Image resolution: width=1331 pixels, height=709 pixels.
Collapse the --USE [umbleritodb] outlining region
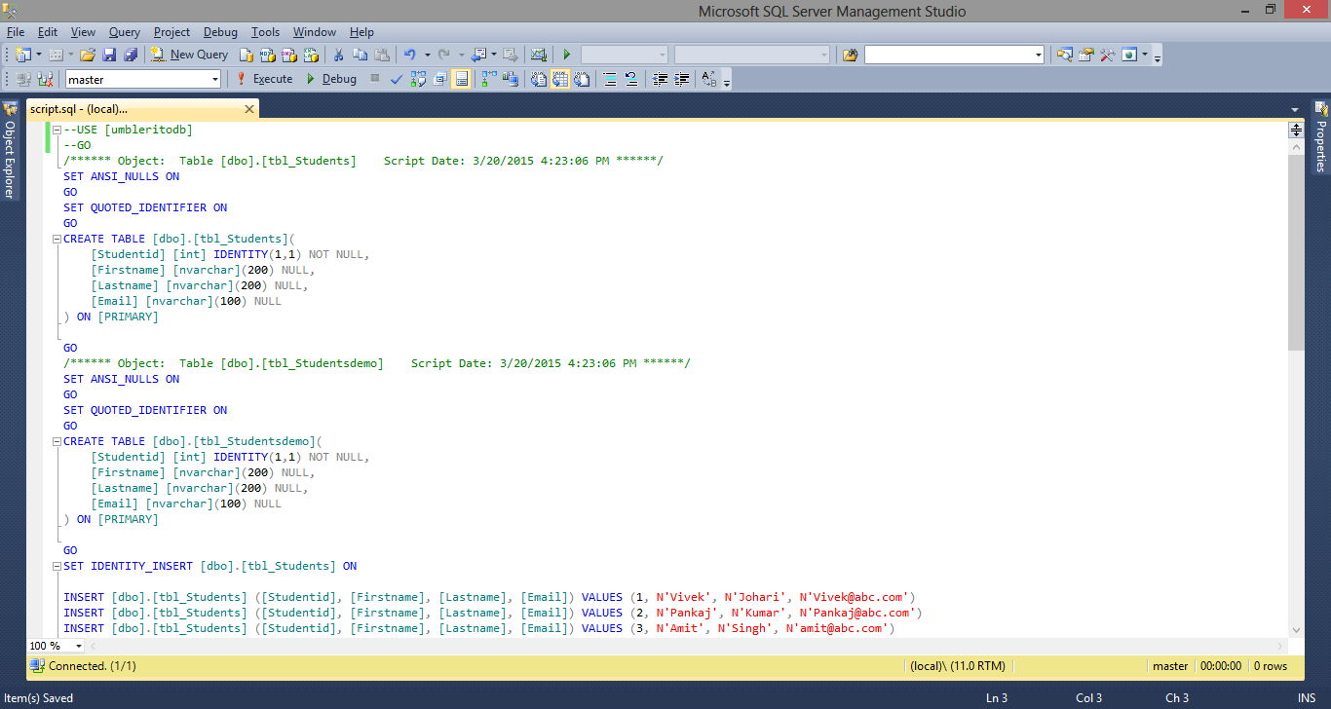pos(57,130)
